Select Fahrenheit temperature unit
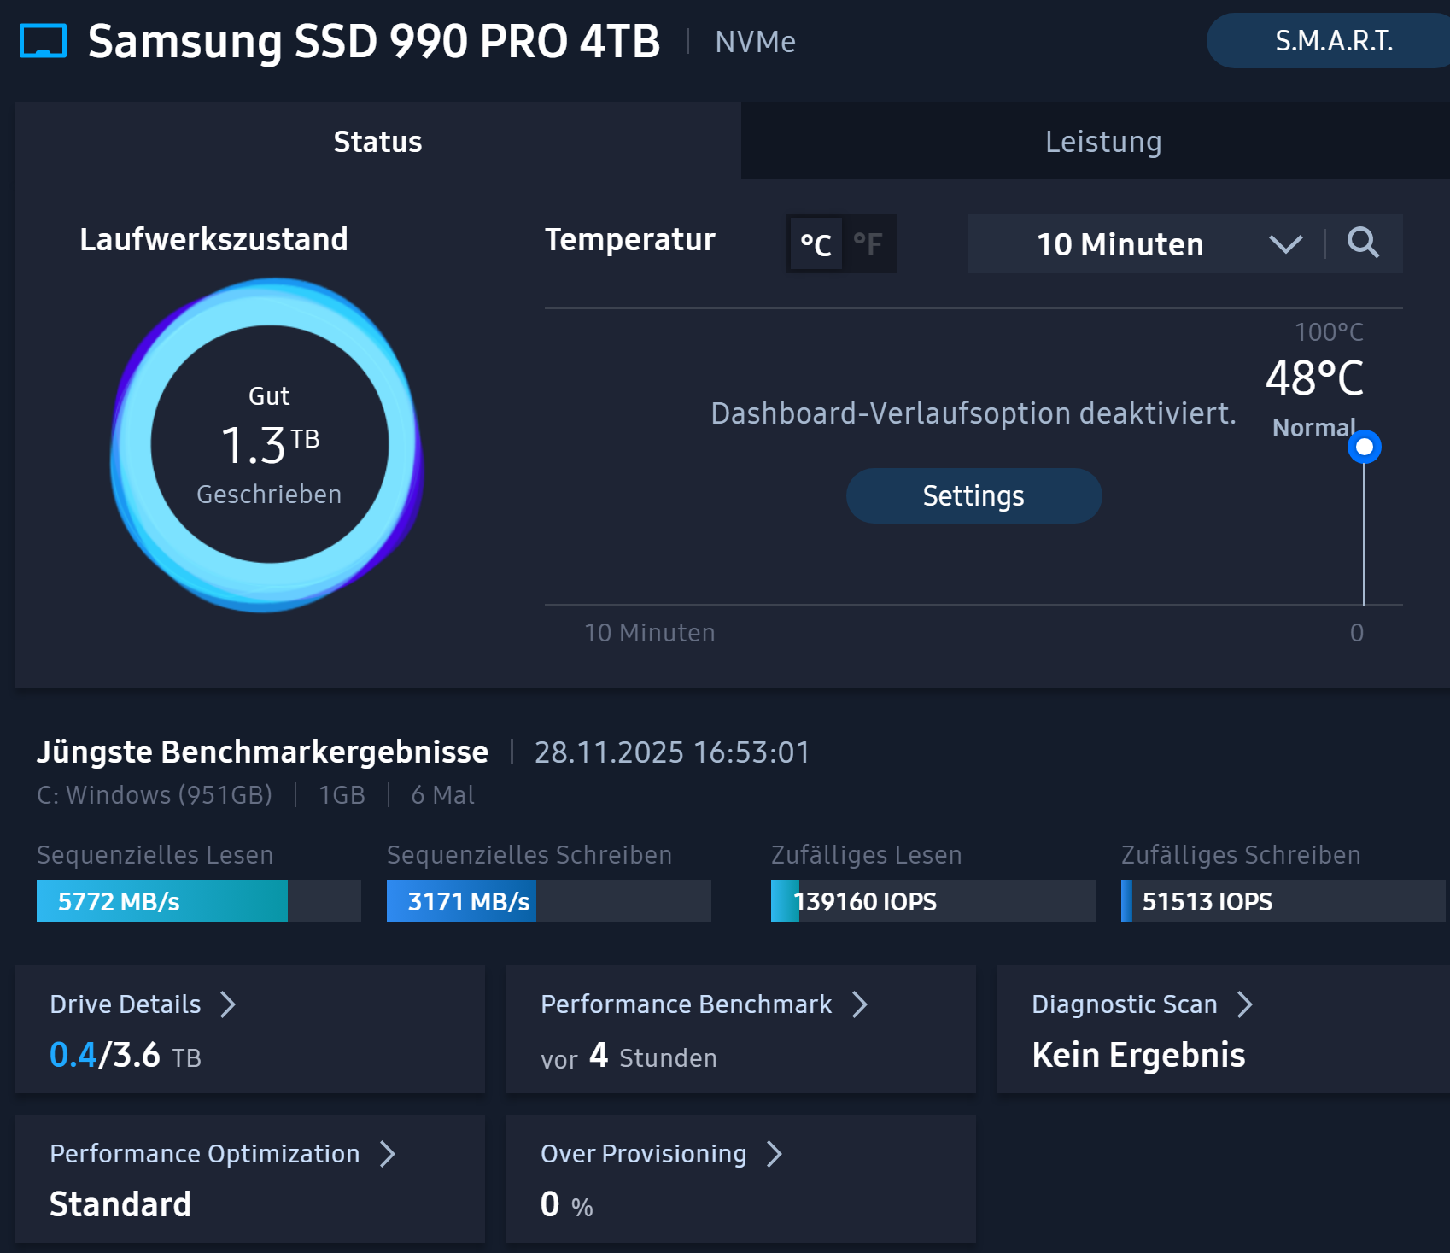 click(868, 244)
